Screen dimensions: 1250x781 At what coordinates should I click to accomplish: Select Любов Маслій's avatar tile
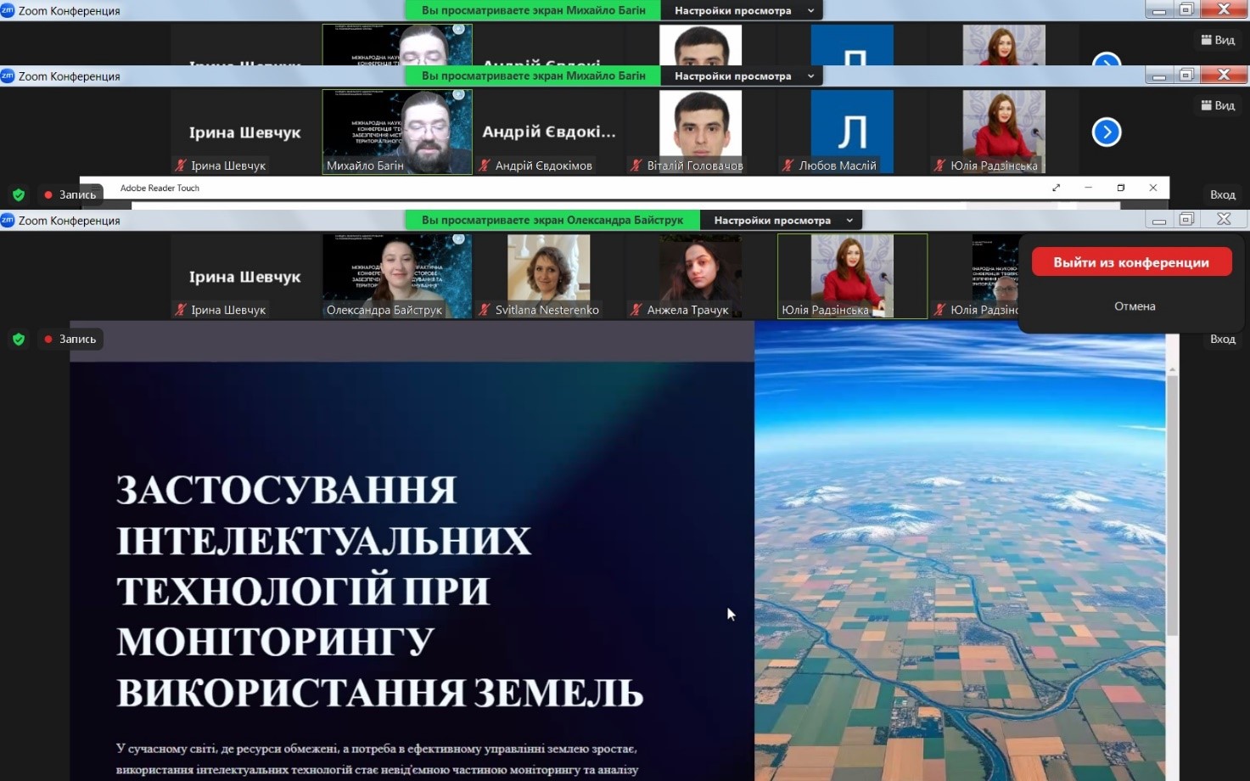852,132
